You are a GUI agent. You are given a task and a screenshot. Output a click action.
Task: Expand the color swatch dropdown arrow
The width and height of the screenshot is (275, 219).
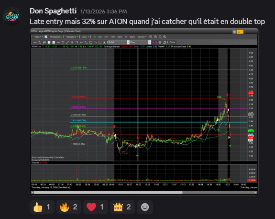point(156,42)
